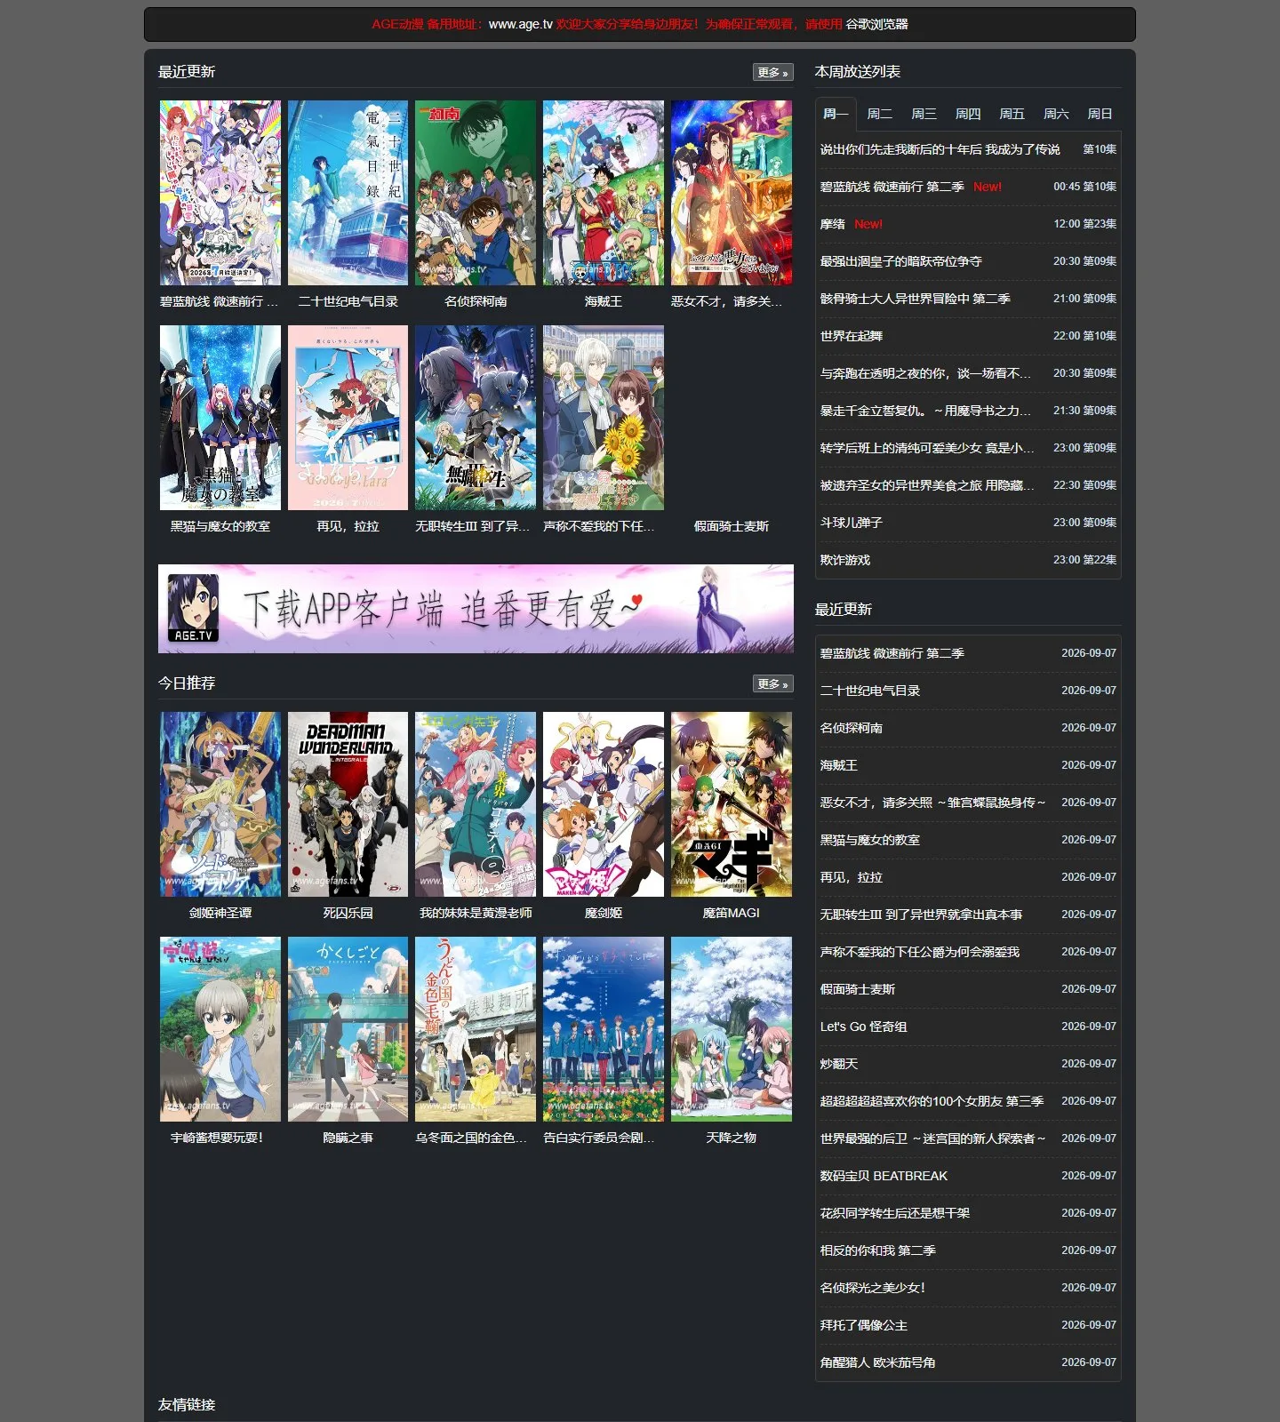Open the 下载APP客户端 banner
1280x1422 pixels.
(476, 609)
